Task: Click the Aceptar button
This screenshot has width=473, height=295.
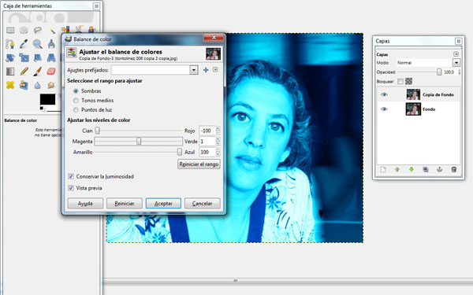Action: click(163, 204)
